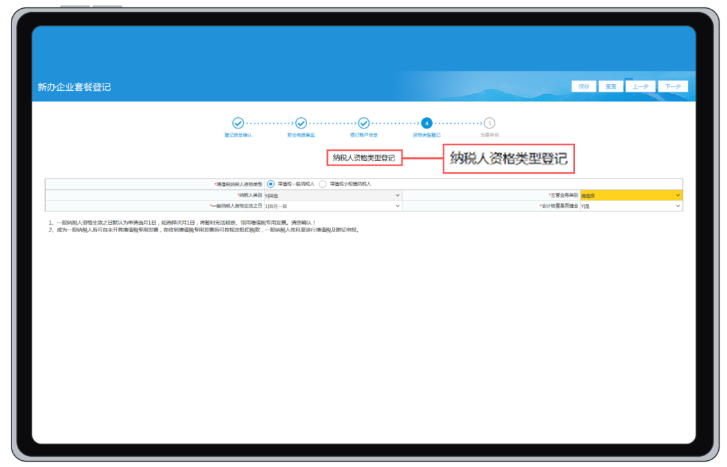Proceed with the 下一步 button

(x=672, y=87)
